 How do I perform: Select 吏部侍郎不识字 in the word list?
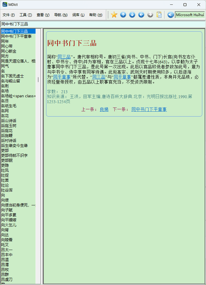pyautogui.click(x=18, y=155)
